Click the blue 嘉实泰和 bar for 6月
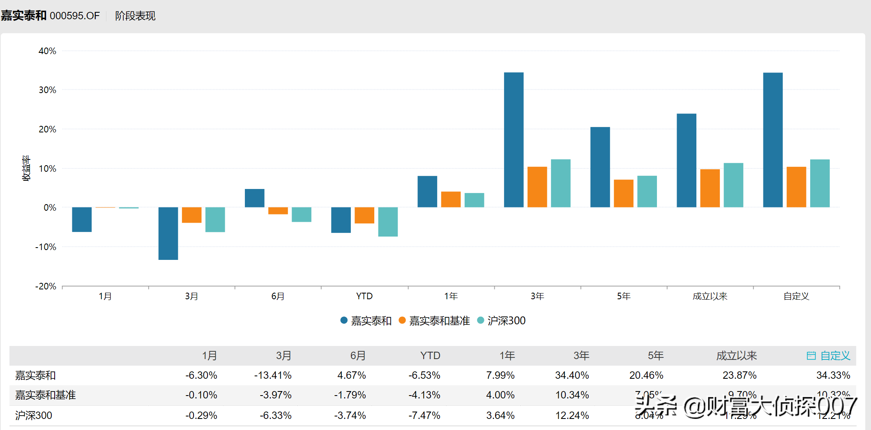The width and height of the screenshot is (871, 430). [255, 198]
